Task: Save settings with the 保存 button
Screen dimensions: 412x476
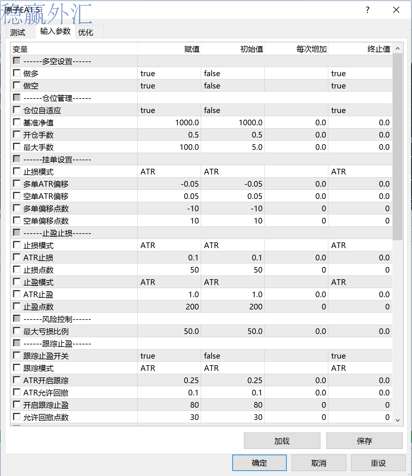Action: [x=364, y=441]
